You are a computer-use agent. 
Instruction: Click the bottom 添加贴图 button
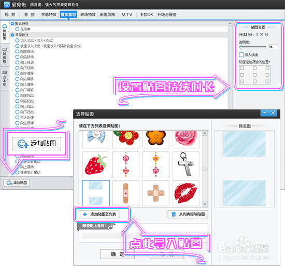(17, 183)
